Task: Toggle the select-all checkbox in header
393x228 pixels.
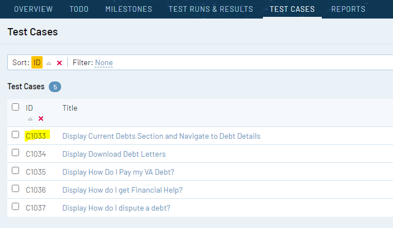Action: tap(16, 107)
